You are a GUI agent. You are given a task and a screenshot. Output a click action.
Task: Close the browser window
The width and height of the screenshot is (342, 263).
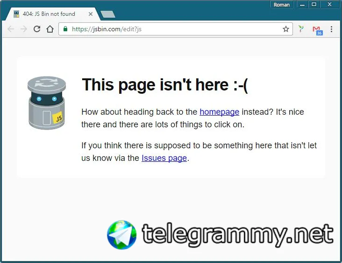tap(329, 5)
